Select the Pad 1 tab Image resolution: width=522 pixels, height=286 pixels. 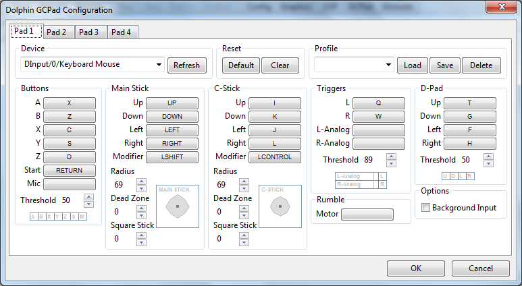26,31
